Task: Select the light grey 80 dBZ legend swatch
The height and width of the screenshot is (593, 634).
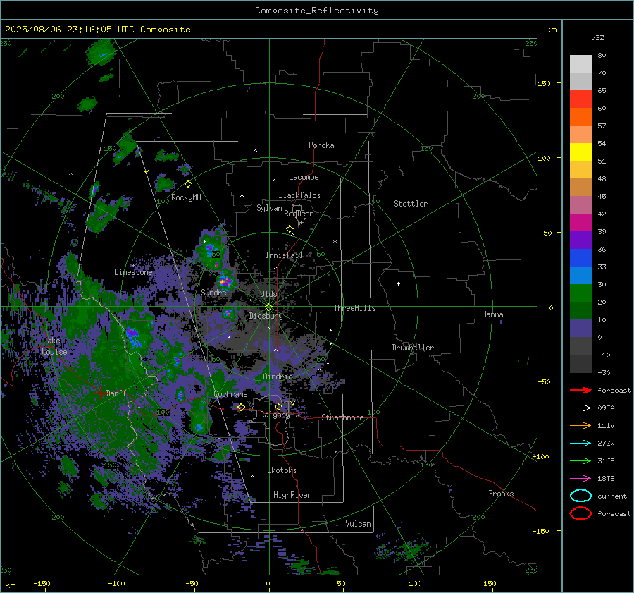Action: pos(580,63)
